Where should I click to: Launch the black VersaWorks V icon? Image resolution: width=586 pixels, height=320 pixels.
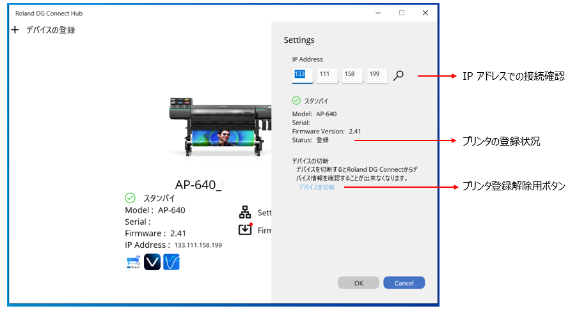[x=152, y=262]
